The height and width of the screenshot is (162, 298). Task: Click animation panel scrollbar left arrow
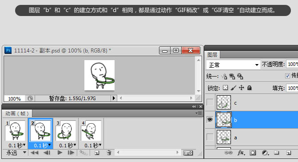click(118, 152)
